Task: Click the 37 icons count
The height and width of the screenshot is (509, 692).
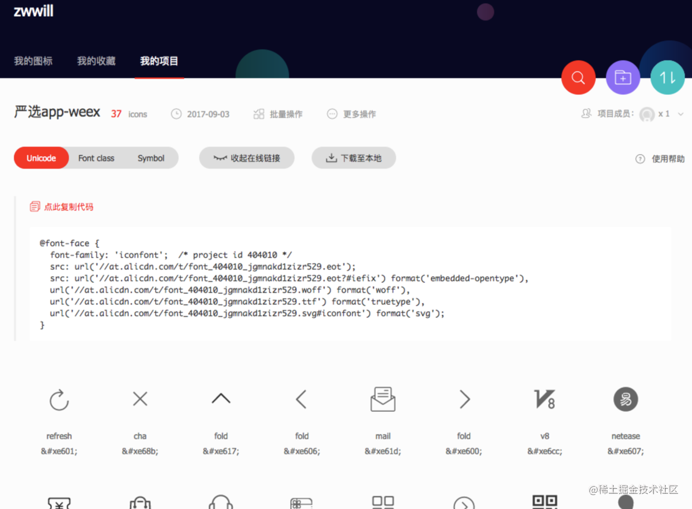Action: point(129,114)
